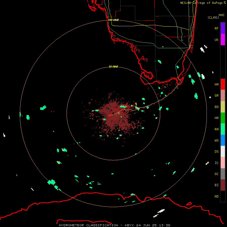
Task: Click the 100 NMI range ring label
Action: 113,20
